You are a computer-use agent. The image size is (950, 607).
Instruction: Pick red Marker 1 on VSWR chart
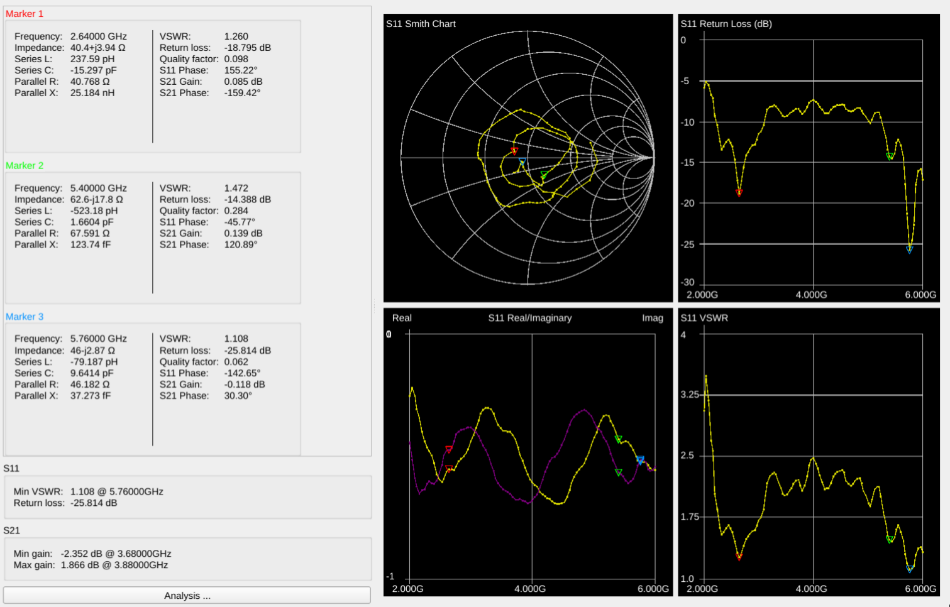739,556
